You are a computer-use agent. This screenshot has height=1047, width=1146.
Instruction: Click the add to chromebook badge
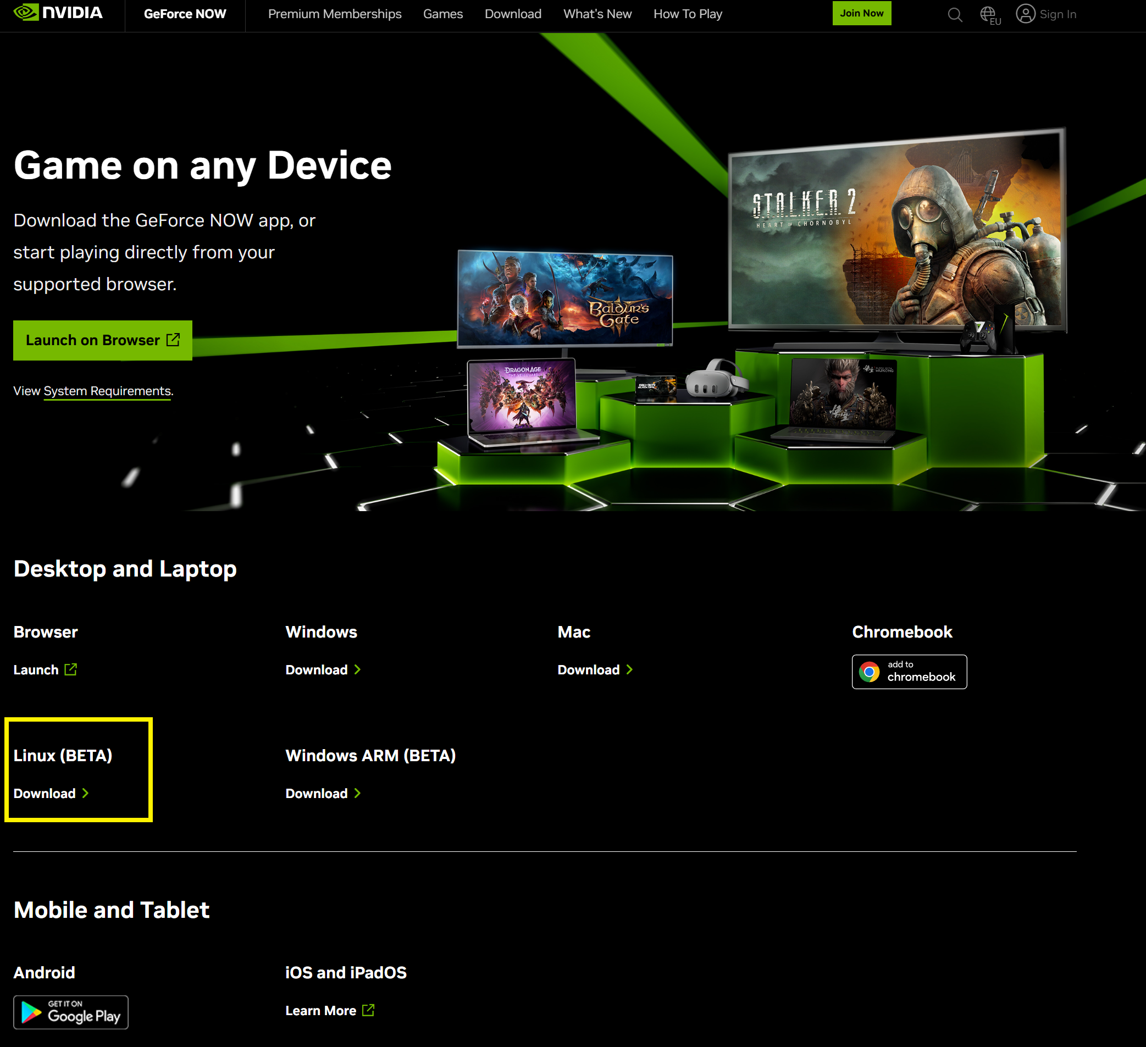tap(909, 671)
